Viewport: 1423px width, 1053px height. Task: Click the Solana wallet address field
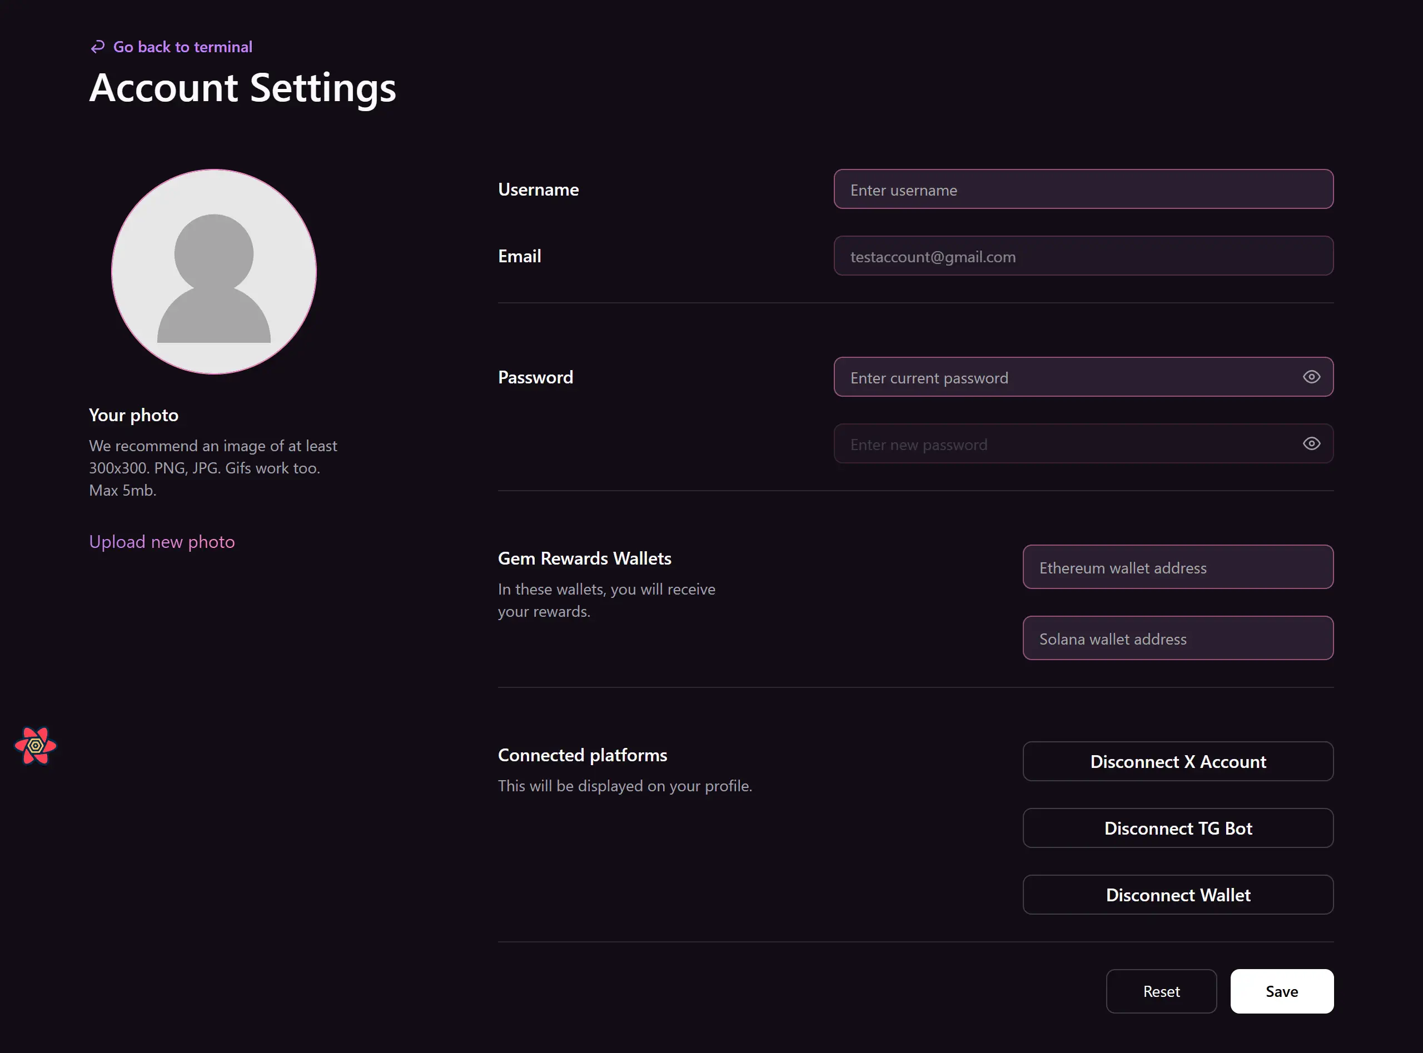(x=1177, y=638)
